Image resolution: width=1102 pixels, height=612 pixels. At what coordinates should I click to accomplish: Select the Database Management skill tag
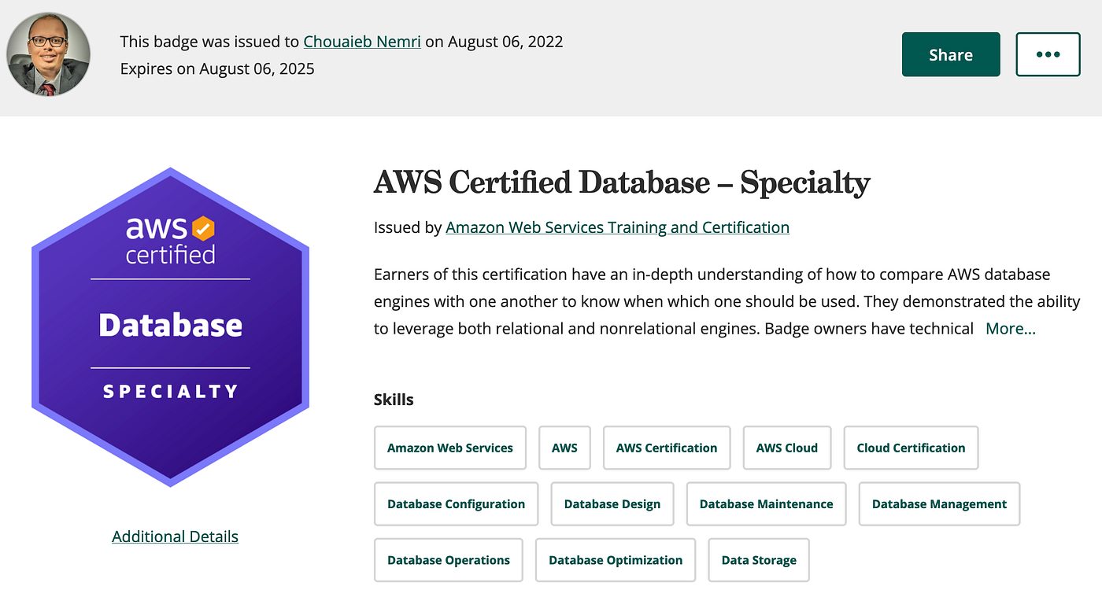[x=939, y=504]
